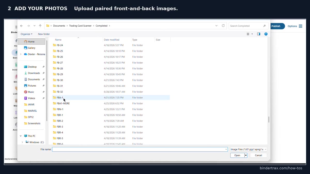Open the view options dropdown arrow

(x=252, y=34)
